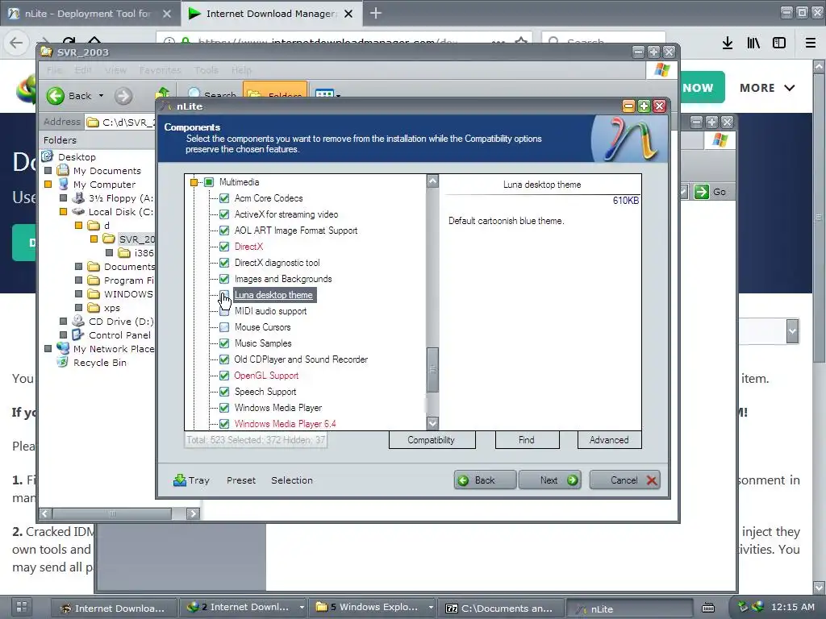
Task: Close the Internet Download Manager tab
Action: pyautogui.click(x=348, y=14)
